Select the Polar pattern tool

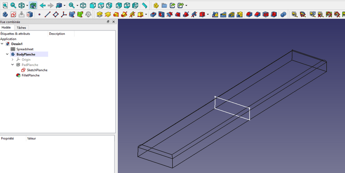tap(231, 14)
